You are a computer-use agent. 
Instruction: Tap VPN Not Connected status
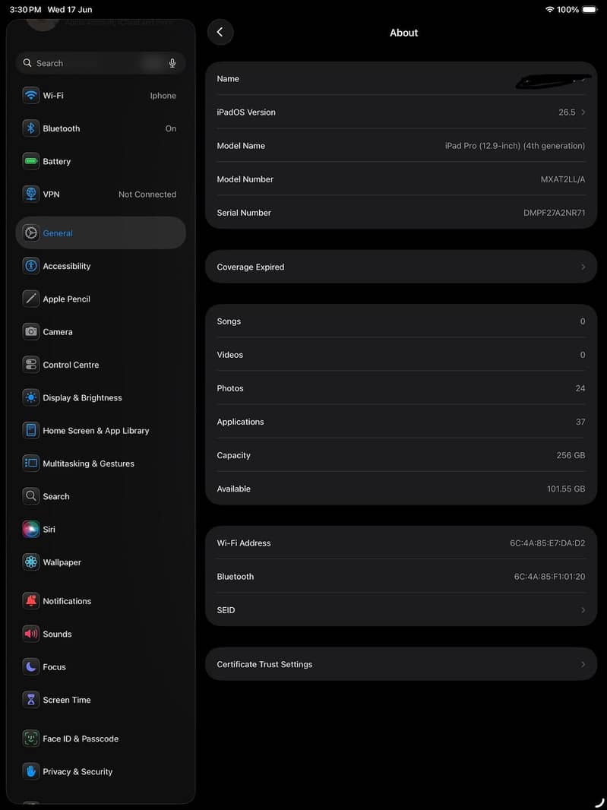click(147, 195)
